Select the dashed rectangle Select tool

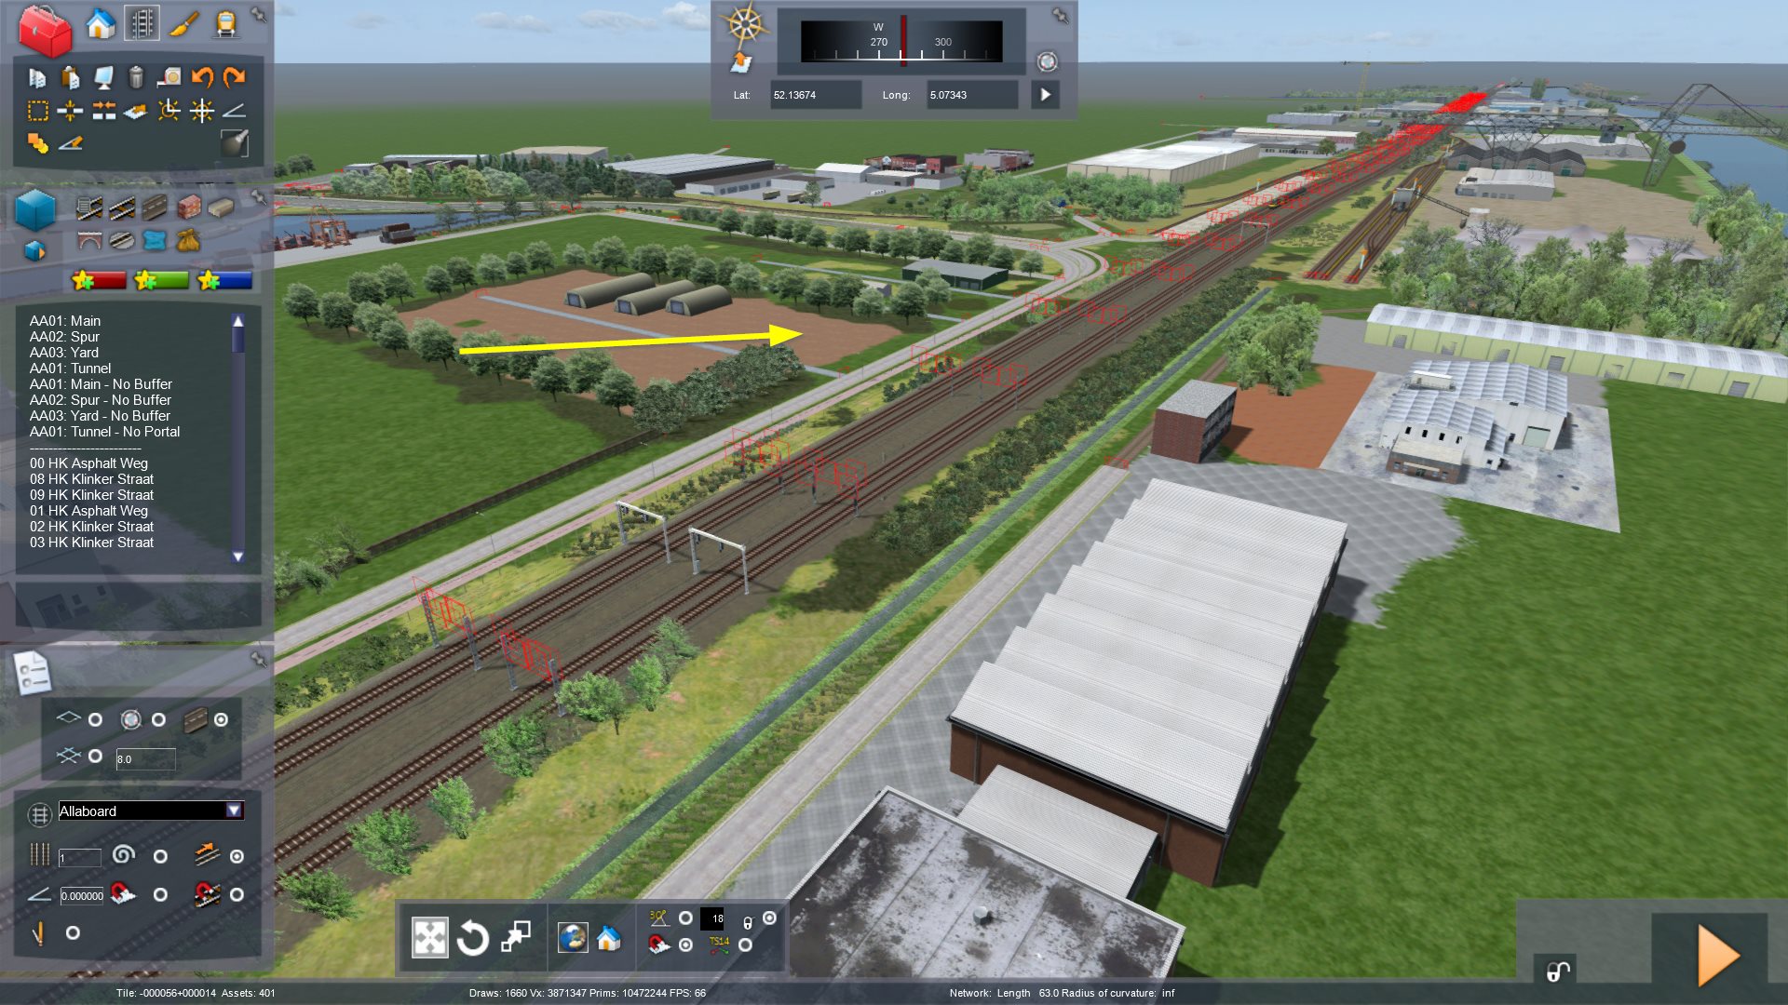(x=37, y=112)
